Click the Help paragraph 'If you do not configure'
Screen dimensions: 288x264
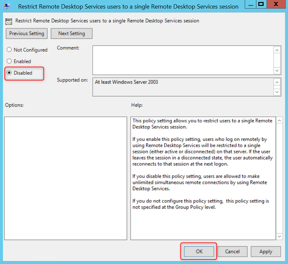pos(201,204)
